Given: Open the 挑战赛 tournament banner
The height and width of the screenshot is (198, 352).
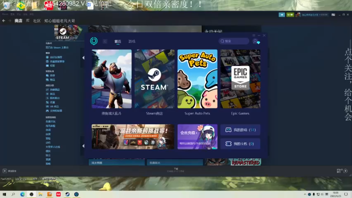Looking at the screenshot, I should pos(133,137).
